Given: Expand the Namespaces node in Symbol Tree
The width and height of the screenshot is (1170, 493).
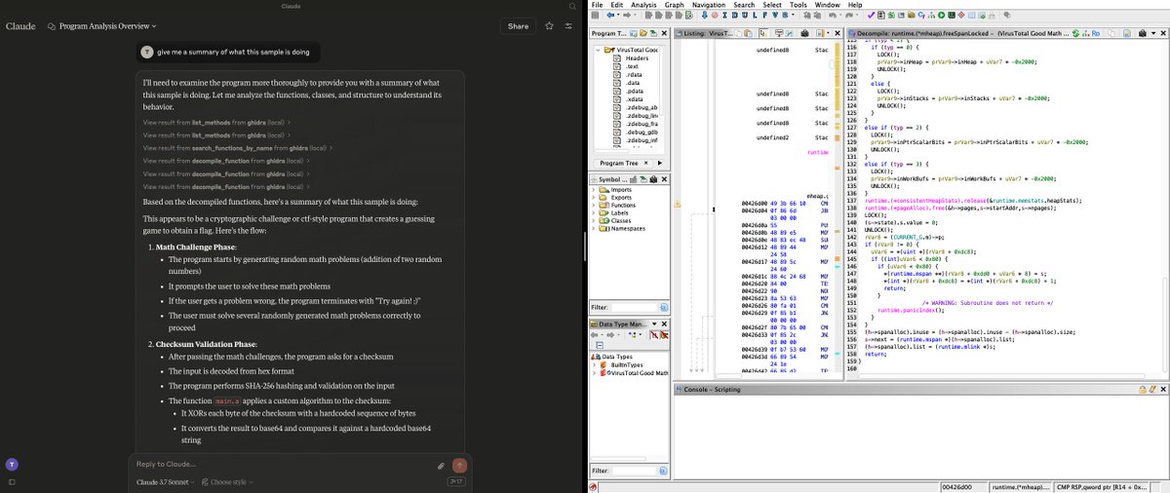Looking at the screenshot, I should 594,229.
